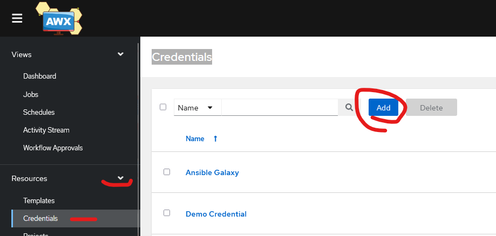Toggle sort arrow next to Name column
The width and height of the screenshot is (496, 236).
(215, 138)
